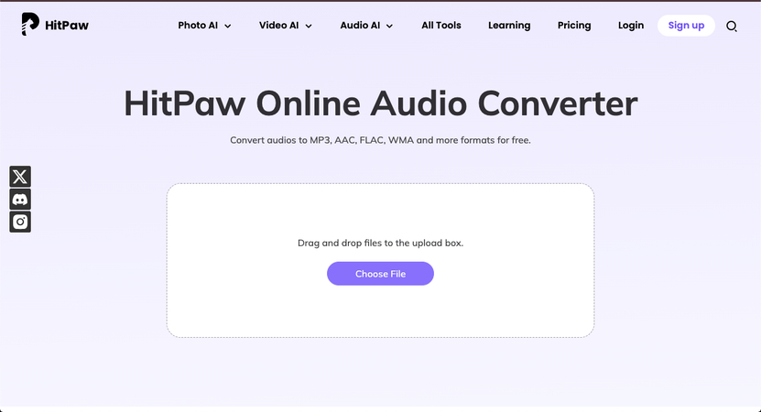Open the Audio AI menu
The height and width of the screenshot is (412, 761).
point(360,26)
